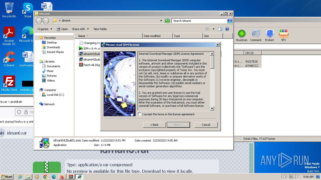
Task: Open the courtwaste Word document icon
Action: coord(26,59)
